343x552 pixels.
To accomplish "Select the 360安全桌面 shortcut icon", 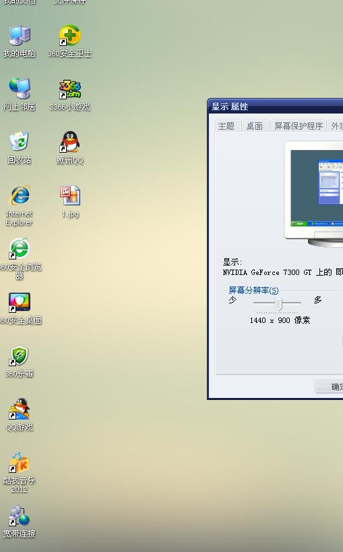I will pos(20,302).
